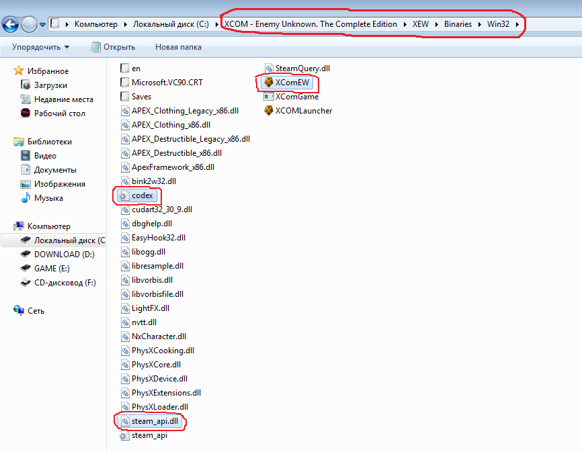
Task: Select bink2w32.dll file icon
Action: click(x=125, y=181)
